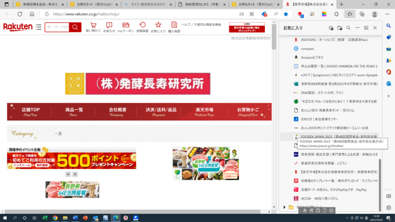395x222 pixels.
Task: Search favorites using the magnifier icon
Action: coord(348,28)
